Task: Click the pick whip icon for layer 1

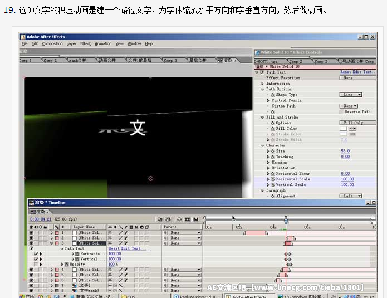Action: click(x=165, y=233)
